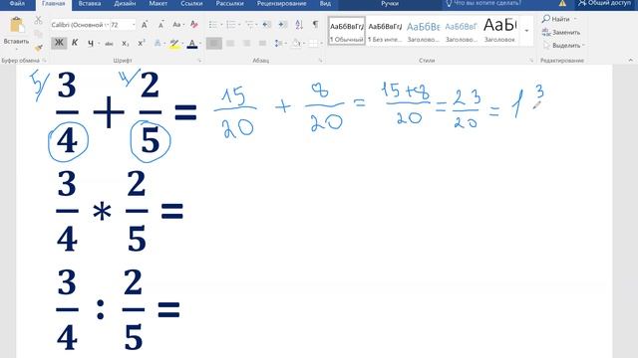Screen dimensions: 638x358
Task: Open the File (Файл) tab
Action: pos(17,3)
